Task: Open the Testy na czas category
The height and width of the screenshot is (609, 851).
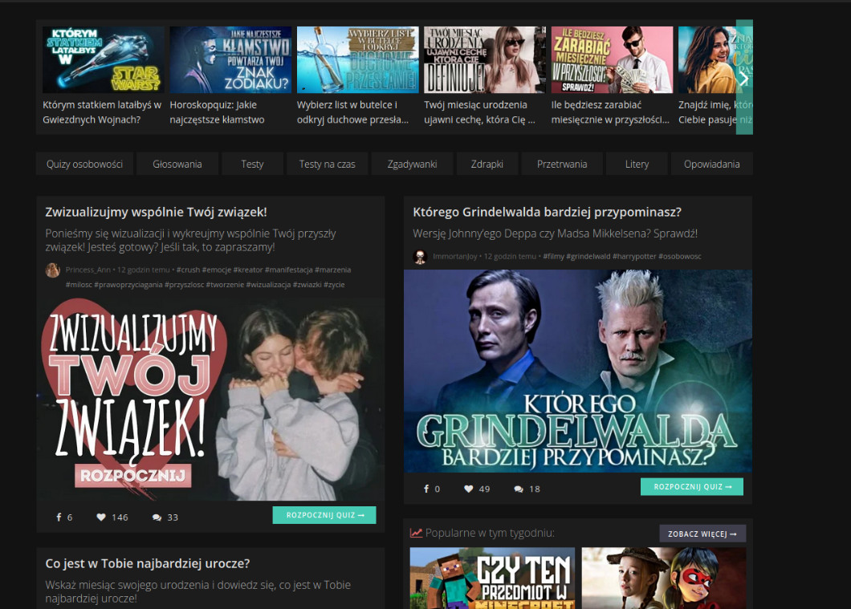Action: click(x=327, y=164)
